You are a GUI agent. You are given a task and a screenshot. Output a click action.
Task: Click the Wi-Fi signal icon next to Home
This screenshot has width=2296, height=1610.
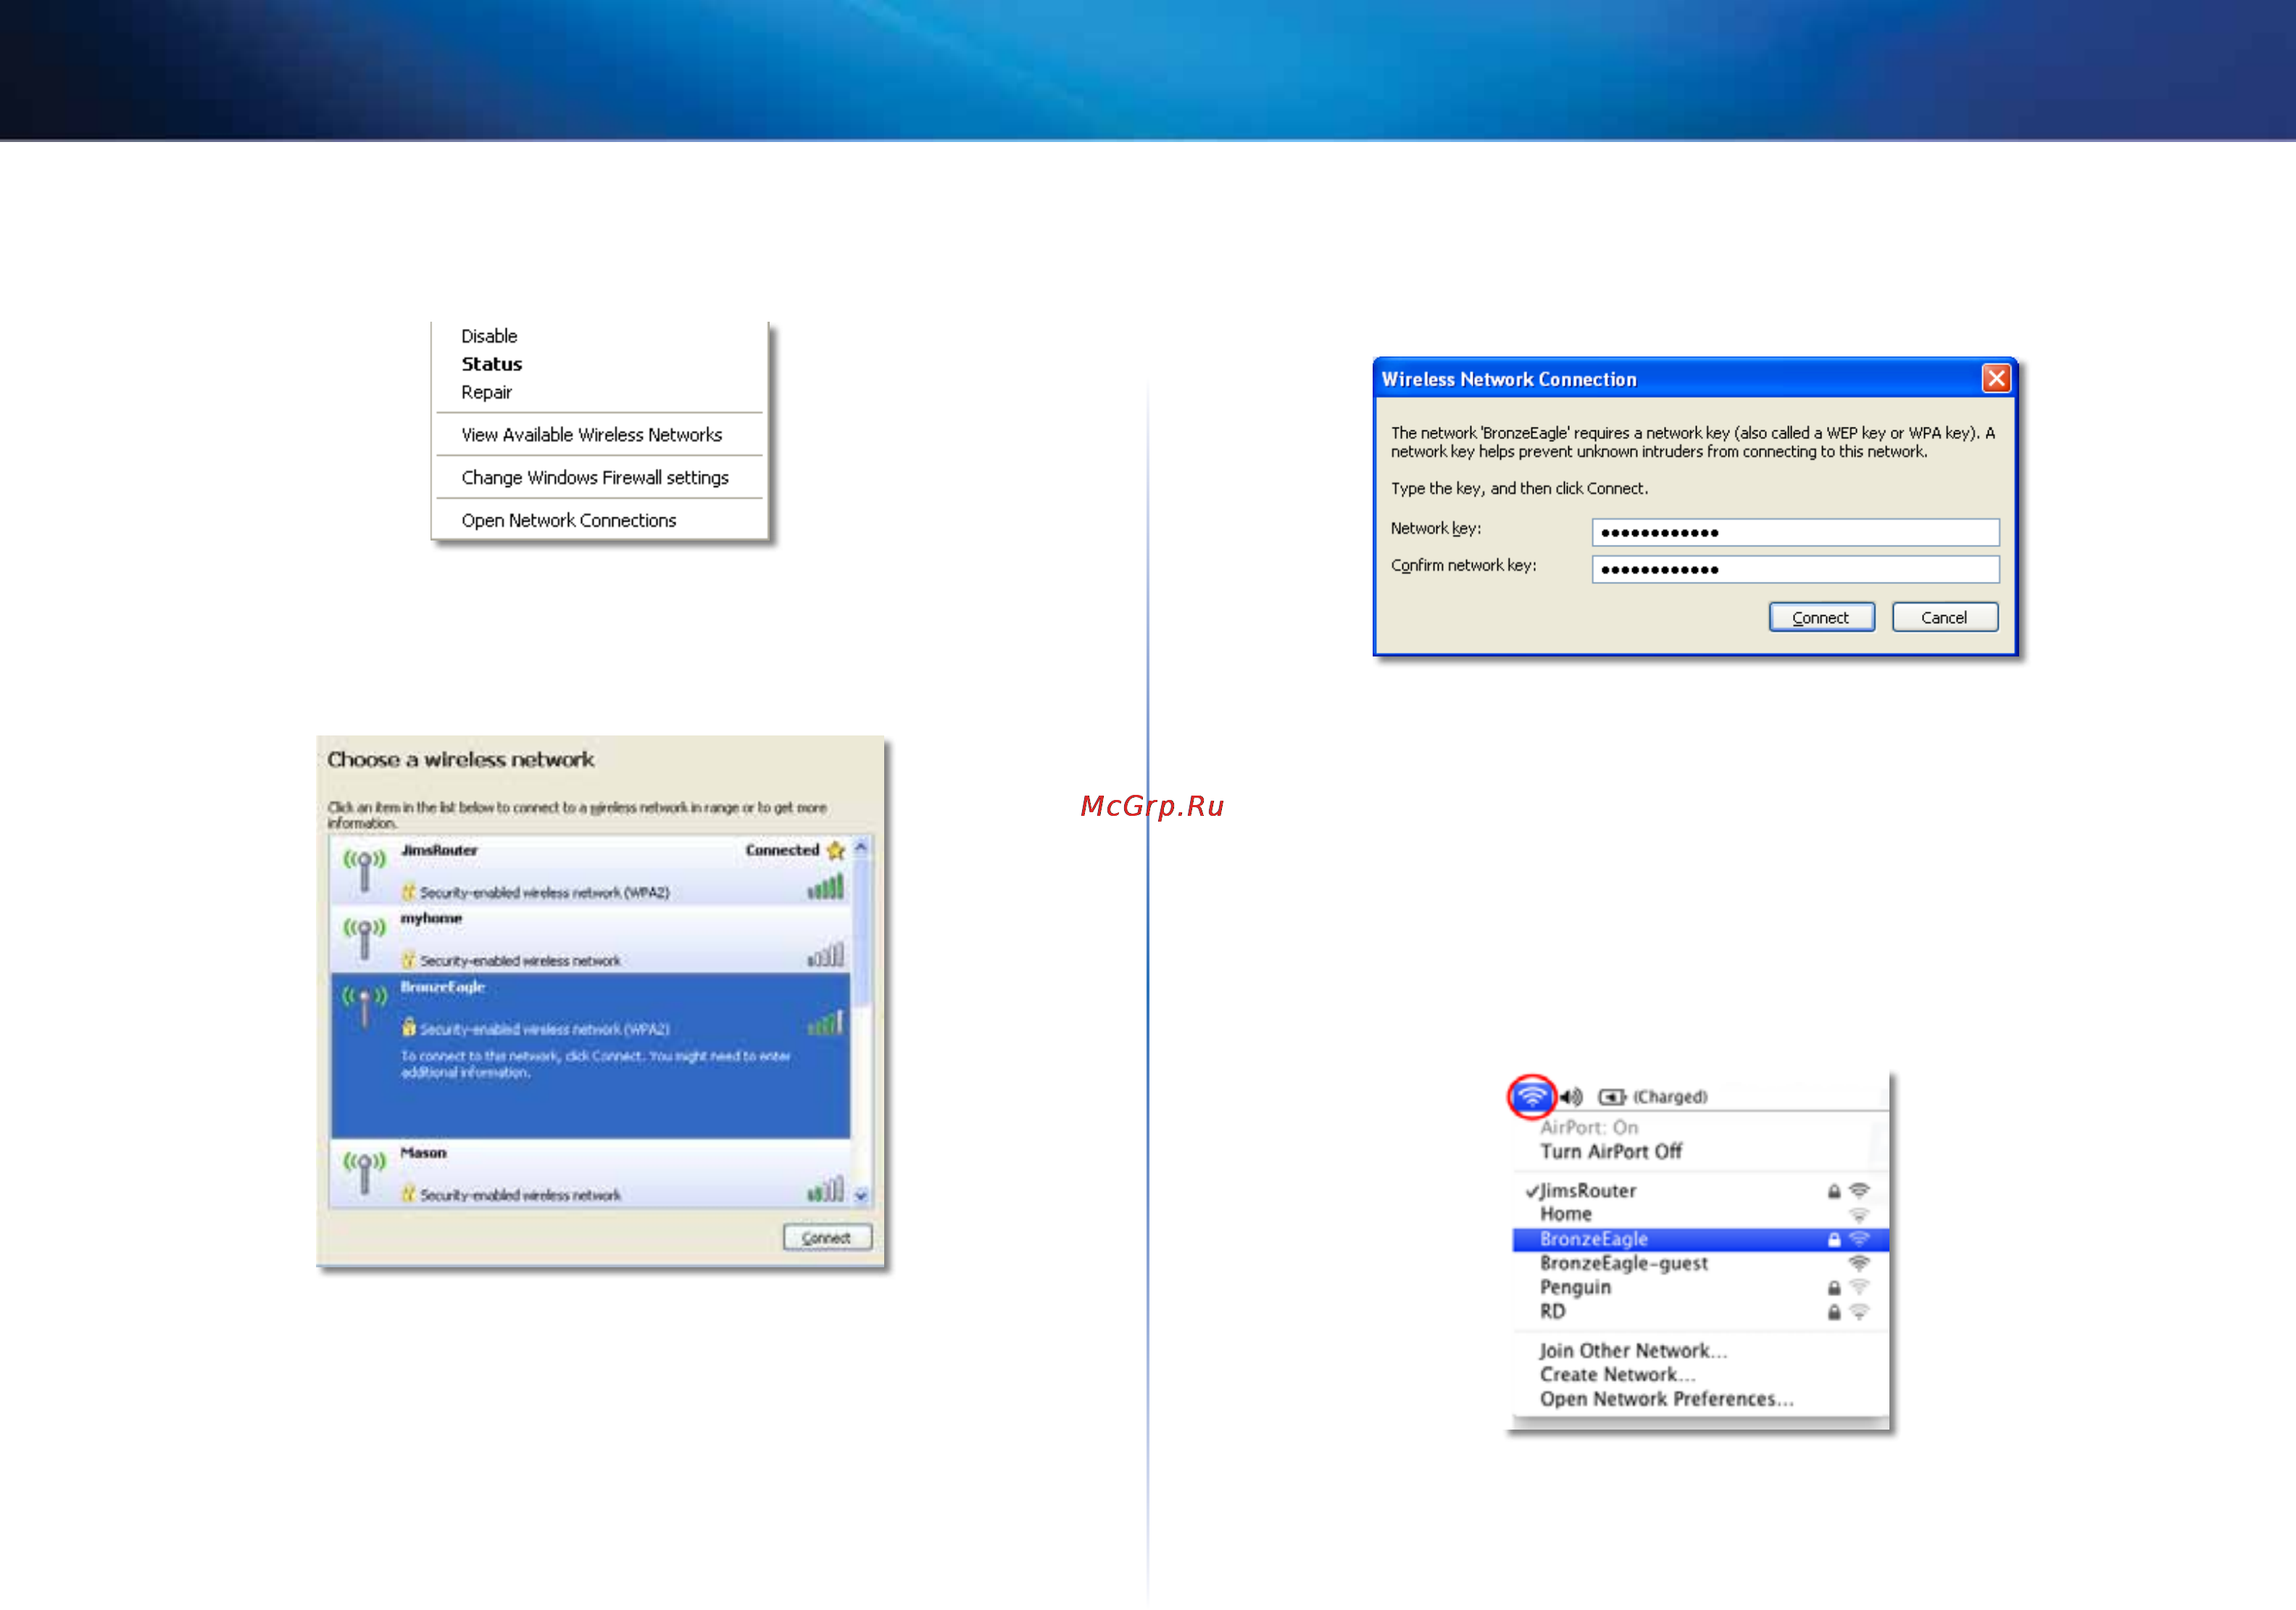click(x=1859, y=1215)
